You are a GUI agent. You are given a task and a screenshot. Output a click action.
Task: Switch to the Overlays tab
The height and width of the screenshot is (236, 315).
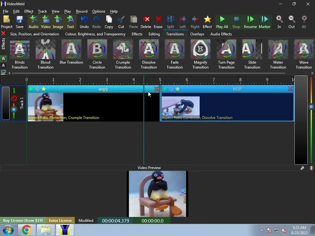[x=197, y=34]
